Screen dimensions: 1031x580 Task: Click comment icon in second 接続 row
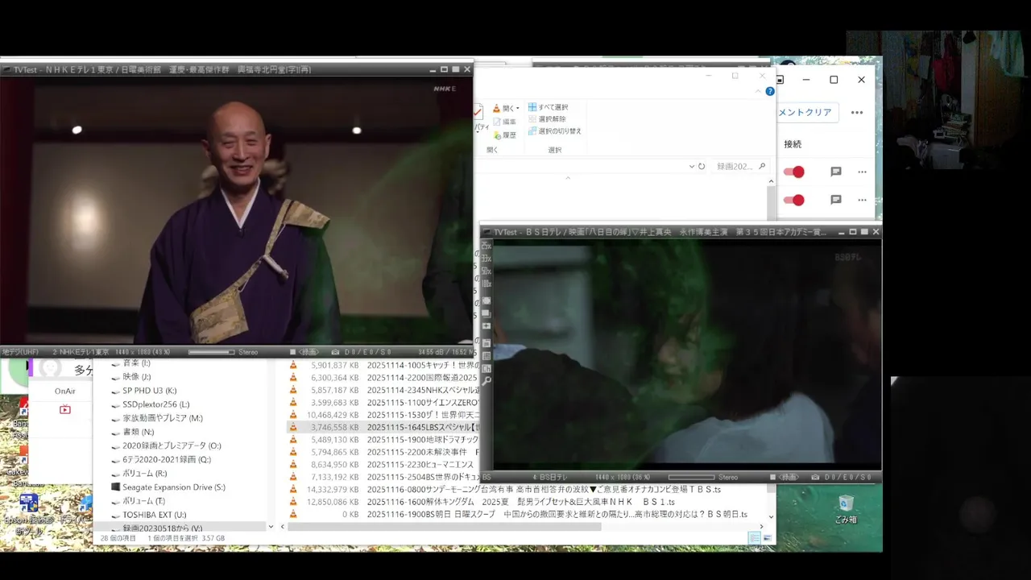click(836, 200)
